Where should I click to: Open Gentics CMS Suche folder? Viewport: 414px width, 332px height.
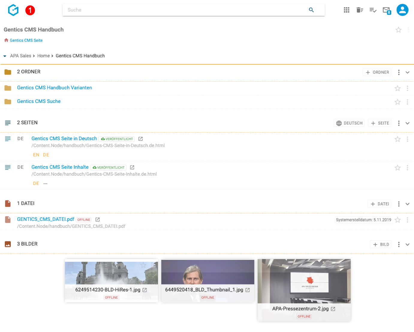click(39, 101)
